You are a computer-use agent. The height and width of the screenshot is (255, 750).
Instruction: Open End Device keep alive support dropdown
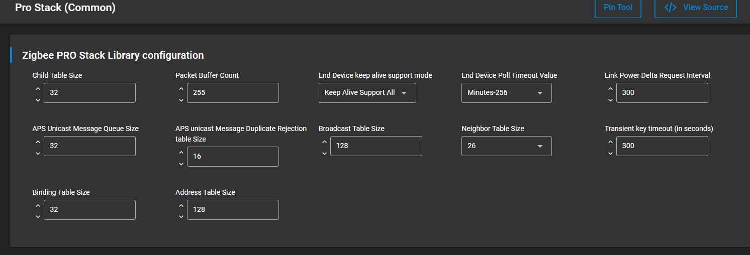click(367, 93)
